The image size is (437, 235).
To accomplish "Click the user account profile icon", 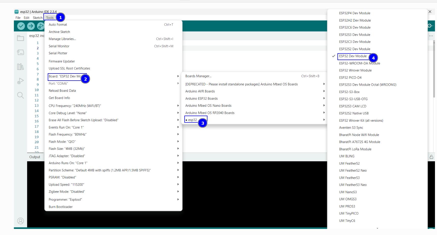I will pyautogui.click(x=20, y=221).
